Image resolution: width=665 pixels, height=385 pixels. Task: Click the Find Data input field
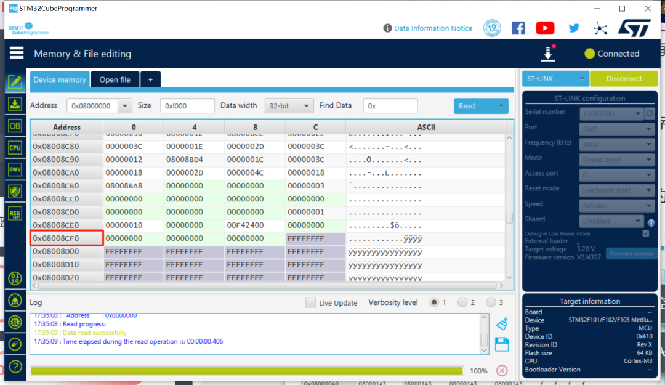pos(390,106)
